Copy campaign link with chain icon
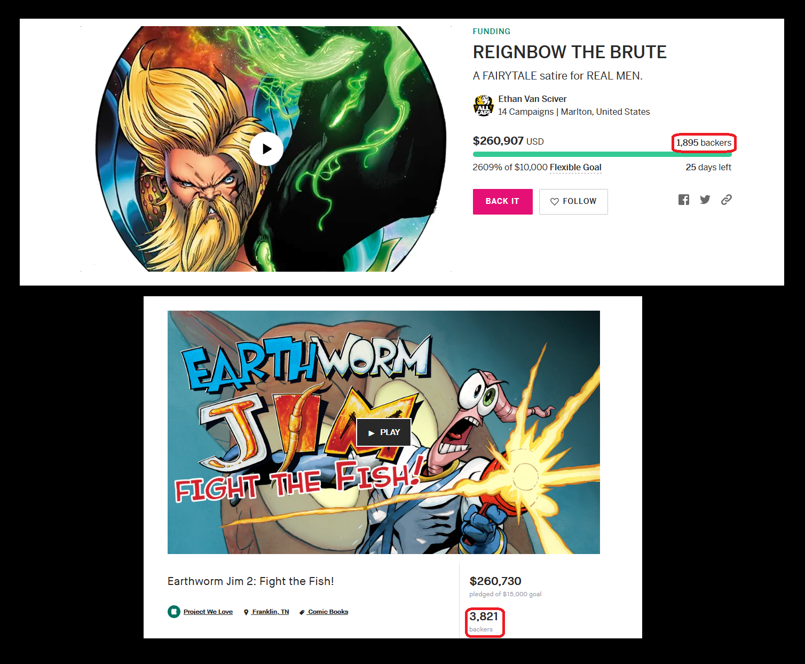805x664 pixels. 727,200
